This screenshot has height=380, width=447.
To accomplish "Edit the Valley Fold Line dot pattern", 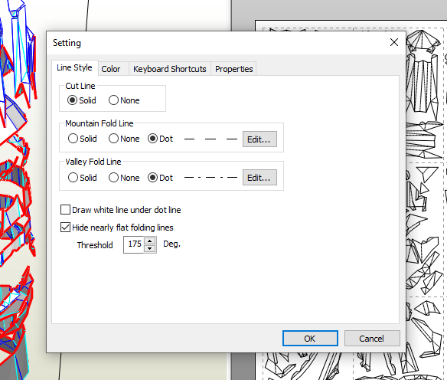I will coord(259,178).
